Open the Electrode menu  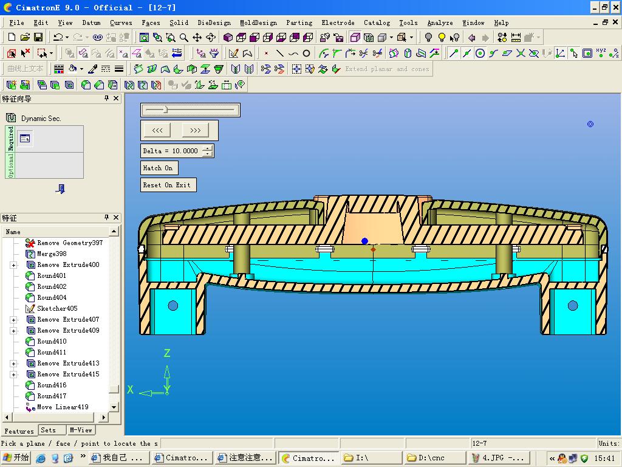pyautogui.click(x=338, y=22)
